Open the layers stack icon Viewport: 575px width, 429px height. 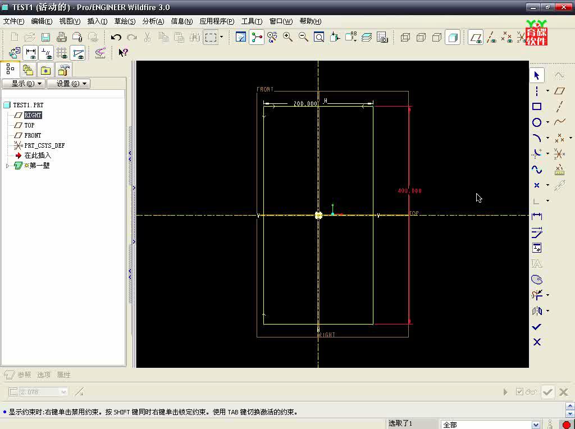pos(366,37)
